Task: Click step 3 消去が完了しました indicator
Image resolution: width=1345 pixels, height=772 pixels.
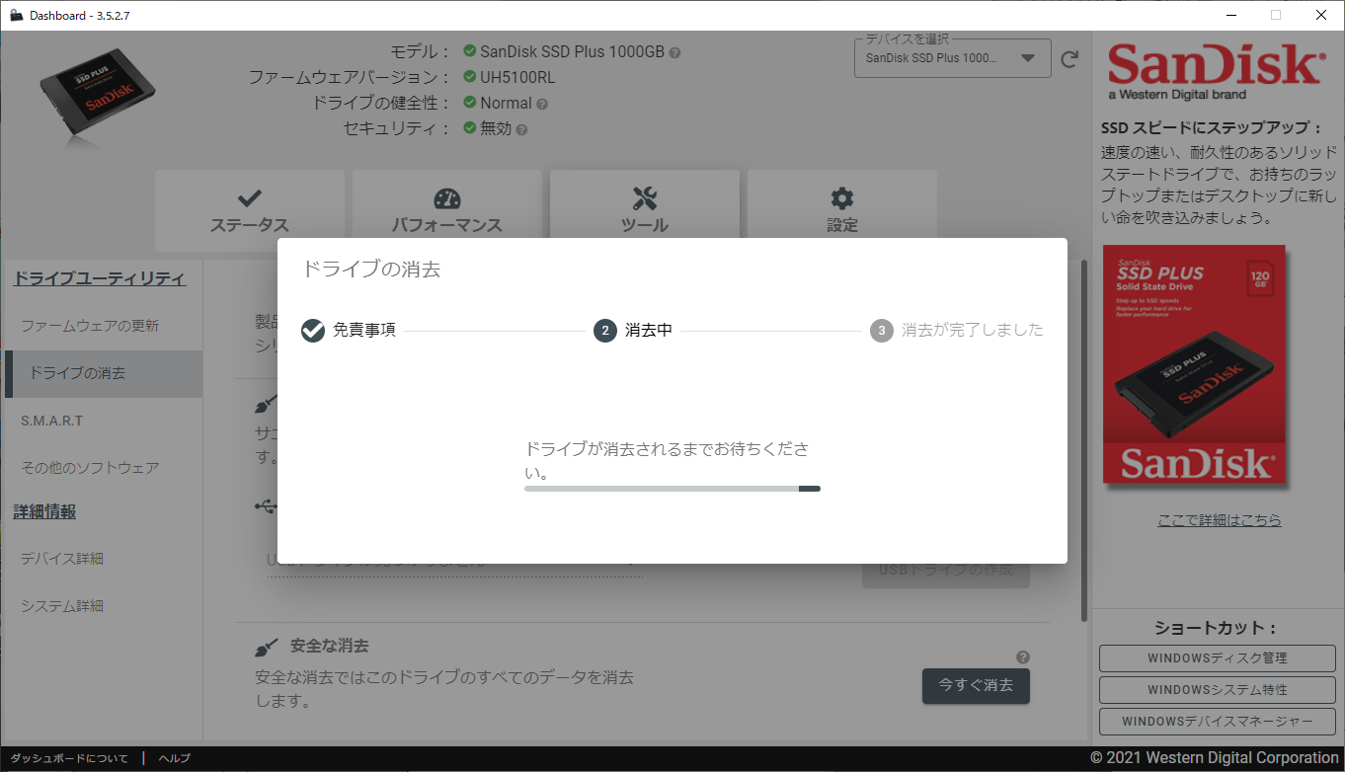Action: pyautogui.click(x=882, y=331)
